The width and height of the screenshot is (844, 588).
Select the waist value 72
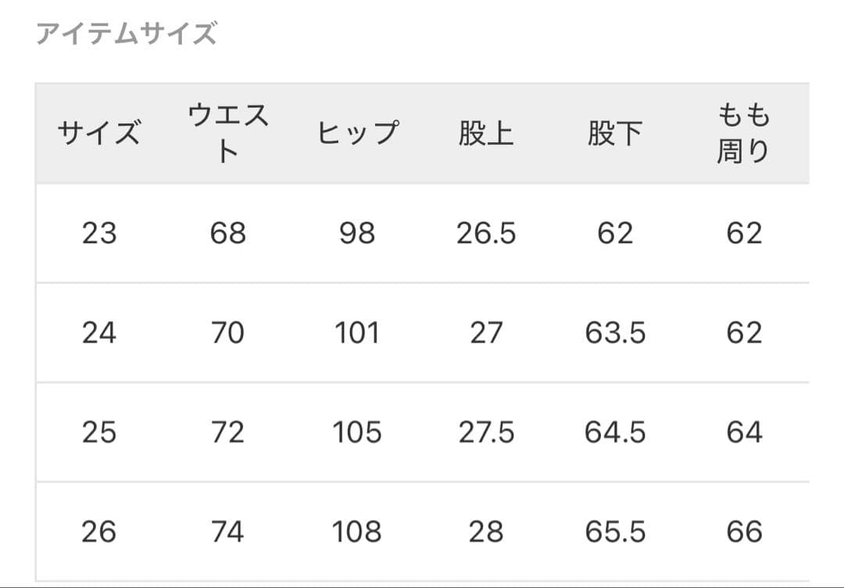tap(227, 432)
